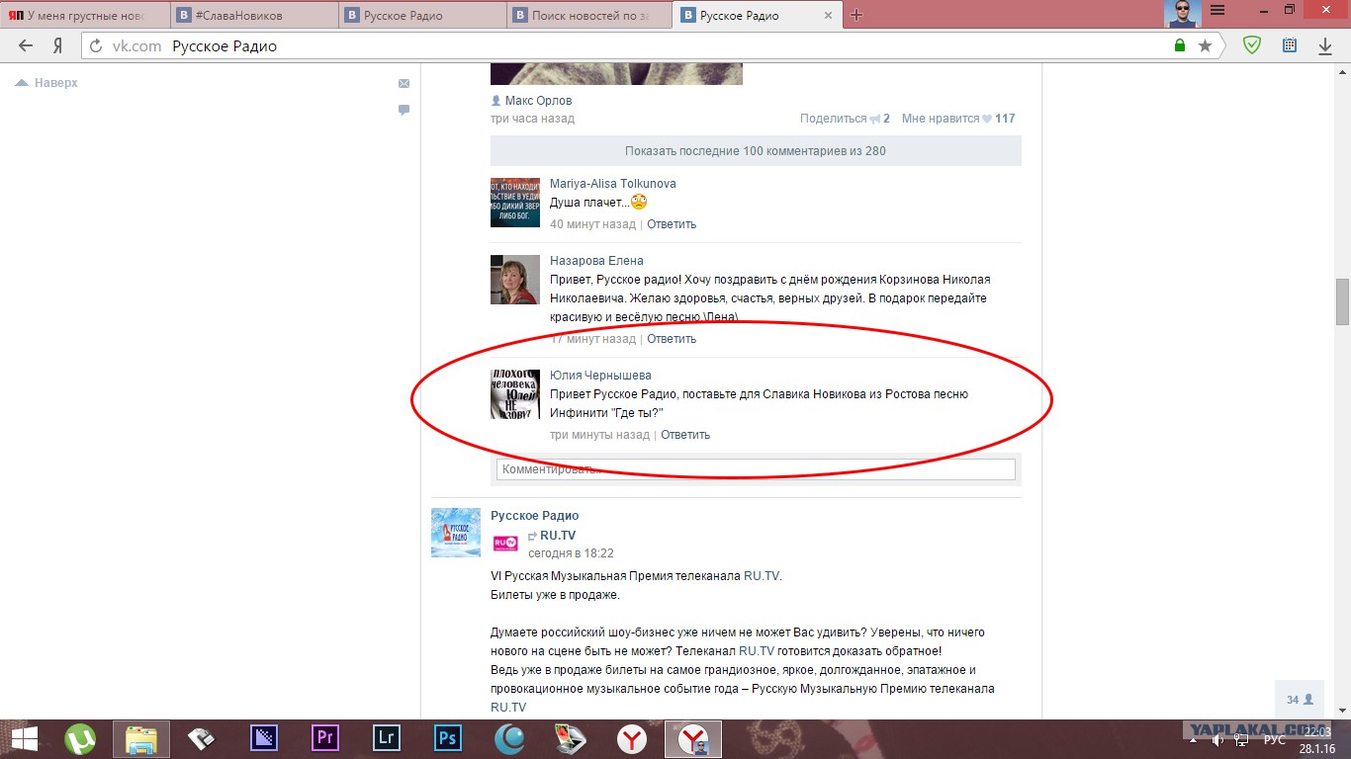Switch to the "У меня грустные новости" tab

tap(85, 15)
